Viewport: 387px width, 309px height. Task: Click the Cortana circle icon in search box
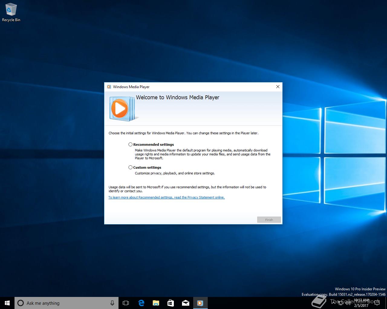click(21, 303)
